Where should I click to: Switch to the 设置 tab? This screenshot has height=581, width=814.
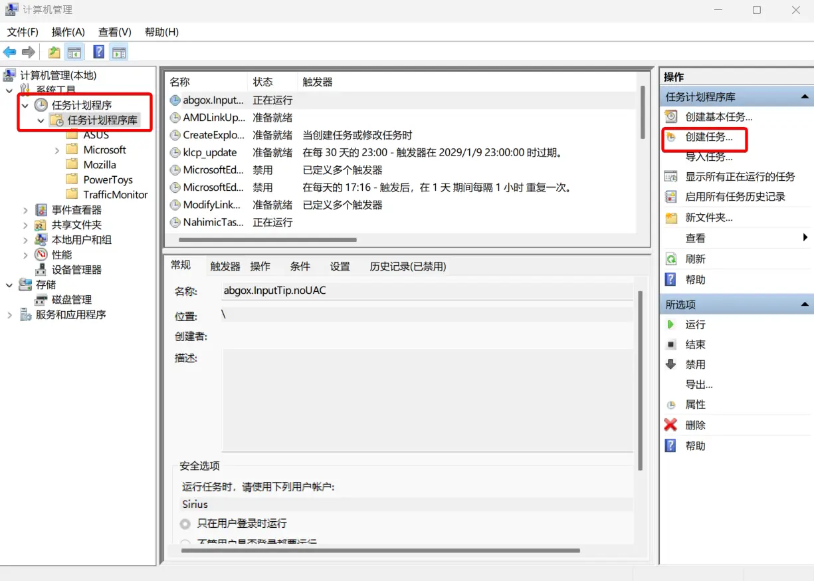(x=340, y=266)
